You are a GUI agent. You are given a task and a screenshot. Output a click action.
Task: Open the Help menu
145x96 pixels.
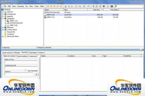click(42, 6)
